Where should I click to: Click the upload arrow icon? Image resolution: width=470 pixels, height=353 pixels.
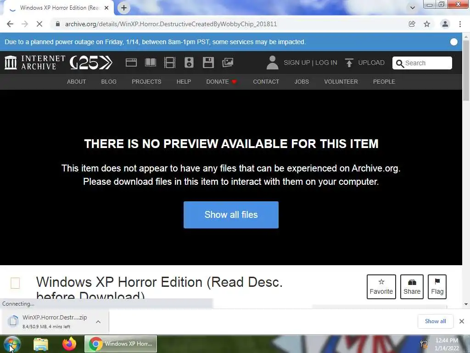coord(349,63)
